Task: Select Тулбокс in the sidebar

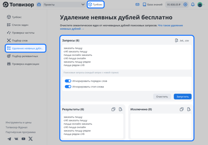Action: pyautogui.click(x=17, y=17)
